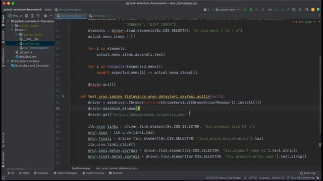Go to next highlighted error arrow
Image resolution: width=323 pixels, height=181 pixels.
click(x=319, y=22)
